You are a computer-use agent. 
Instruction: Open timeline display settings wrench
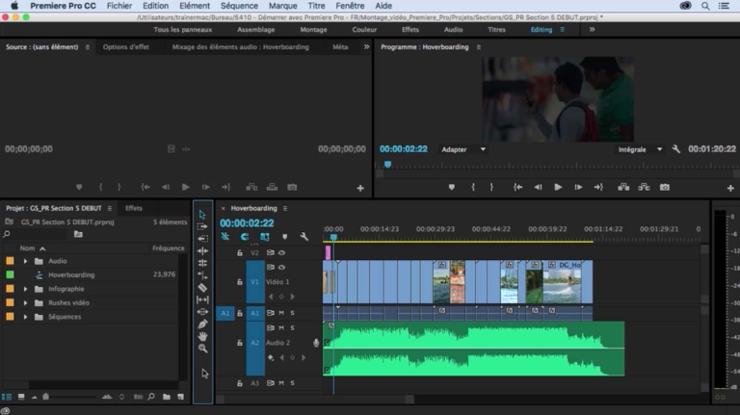point(304,237)
